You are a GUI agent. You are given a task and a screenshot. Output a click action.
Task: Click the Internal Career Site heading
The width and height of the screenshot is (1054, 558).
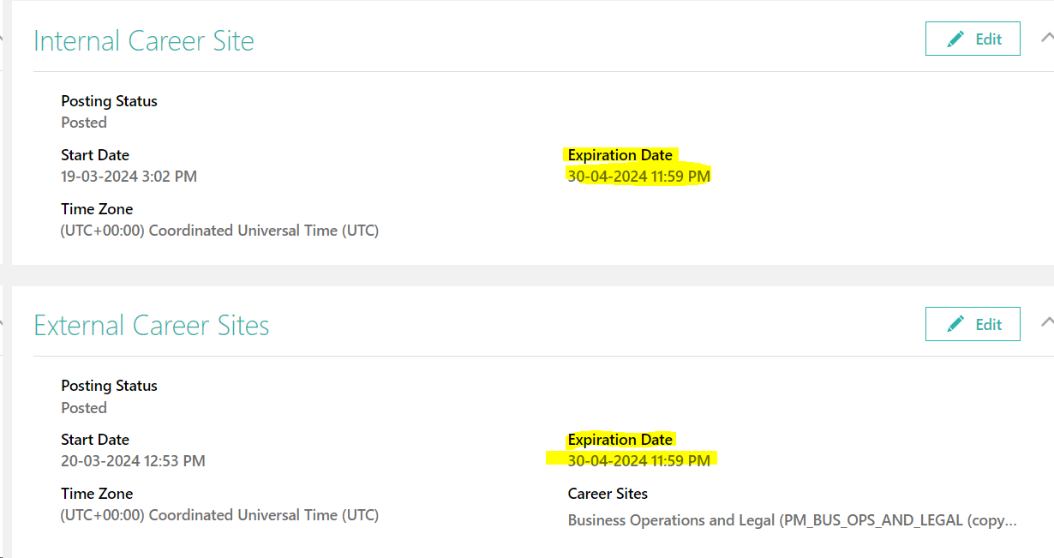coord(143,40)
